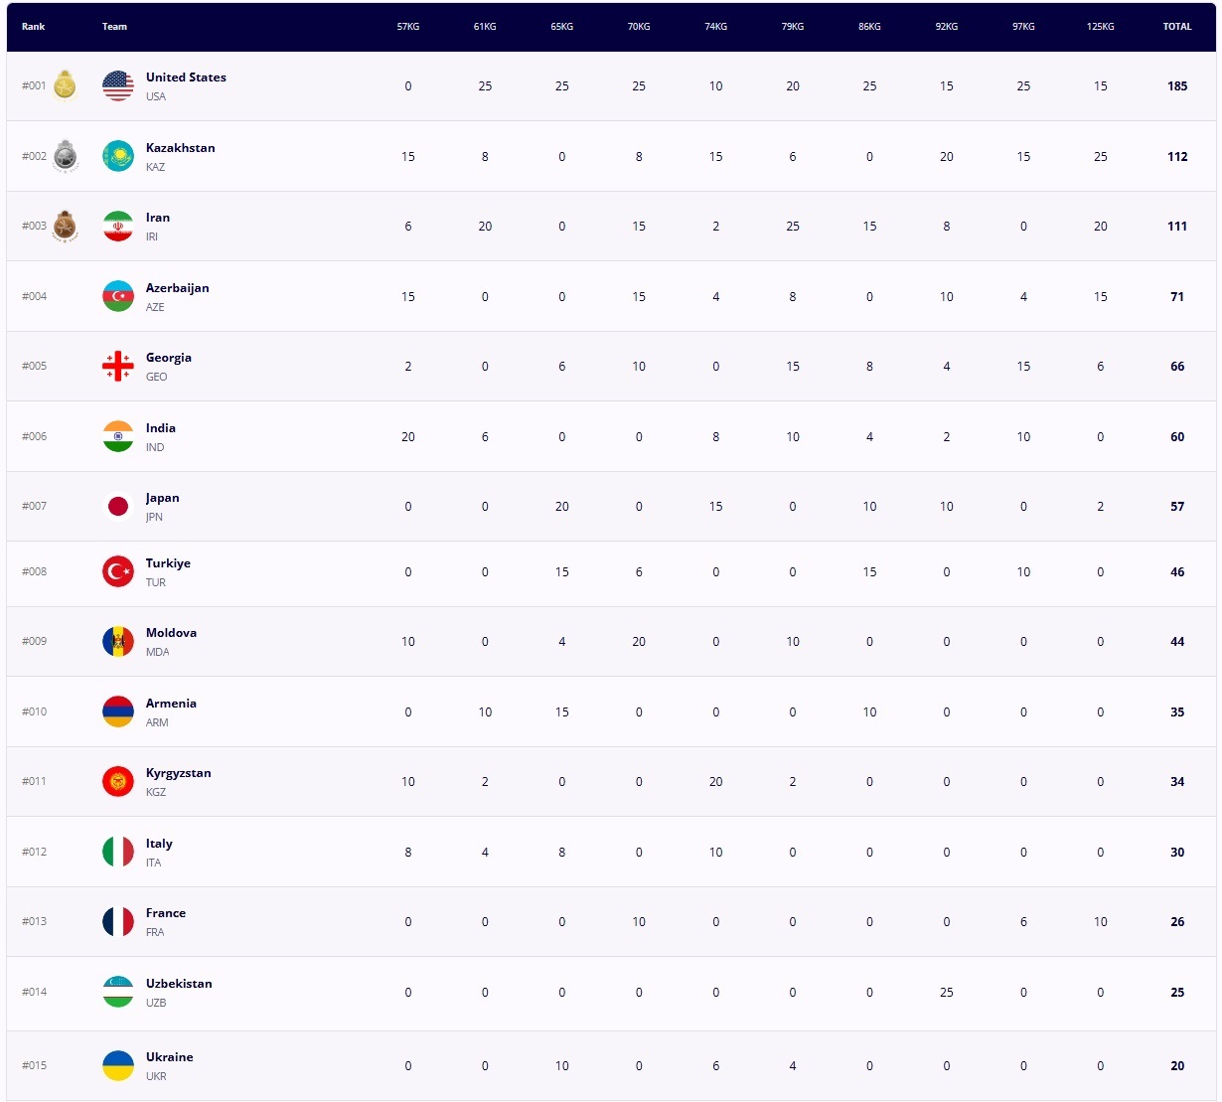
Task: Click the Kyrgyzstan flag icon
Action: [118, 782]
